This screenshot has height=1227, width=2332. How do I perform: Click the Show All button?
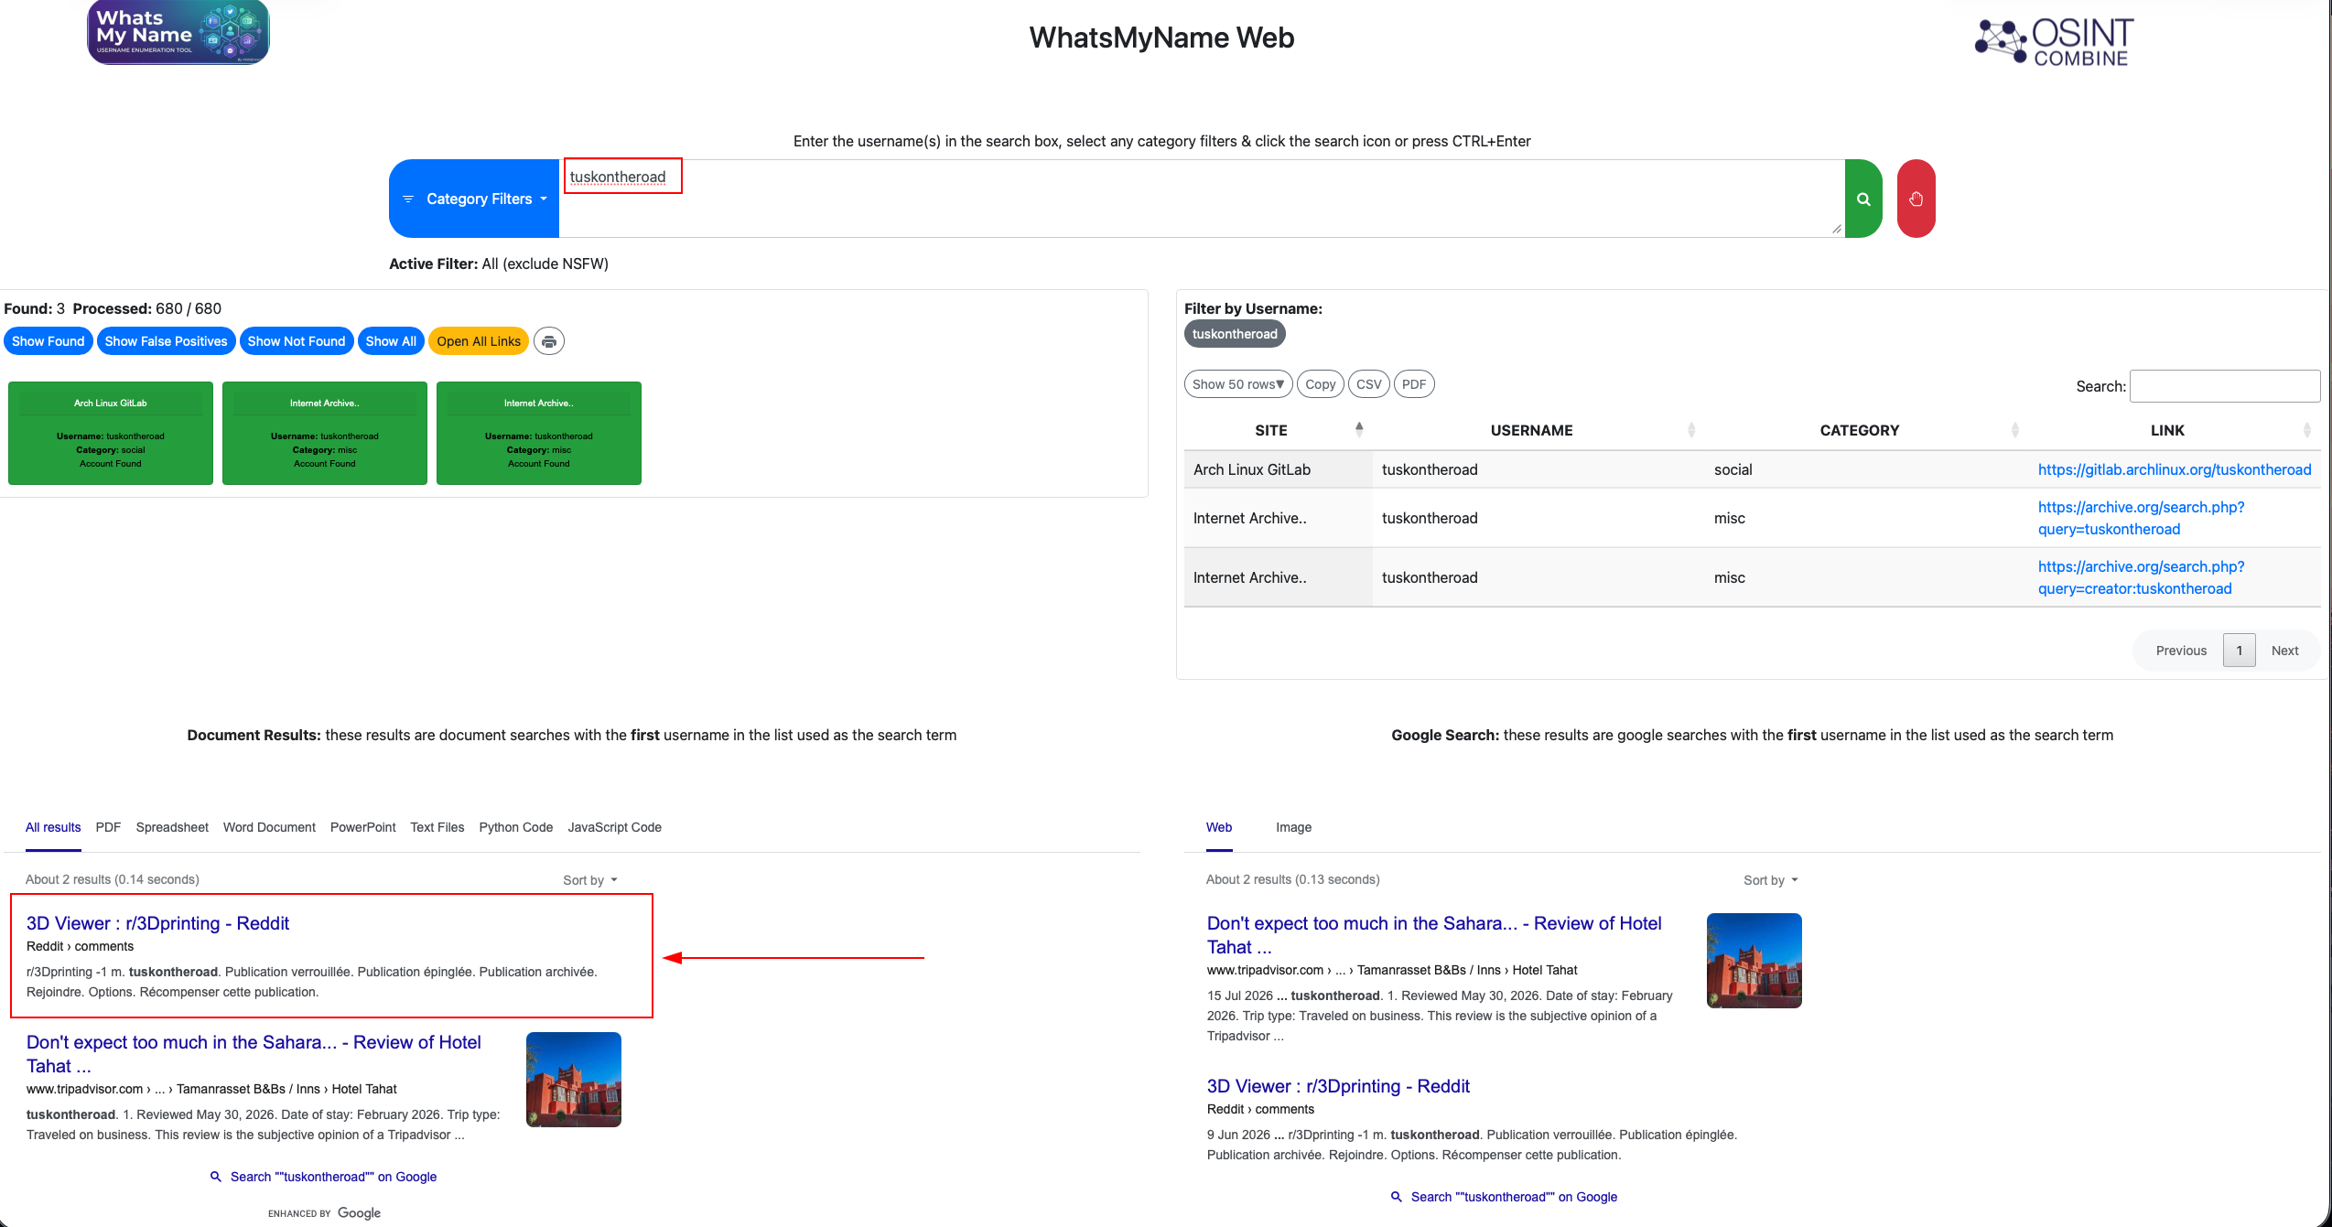[391, 341]
